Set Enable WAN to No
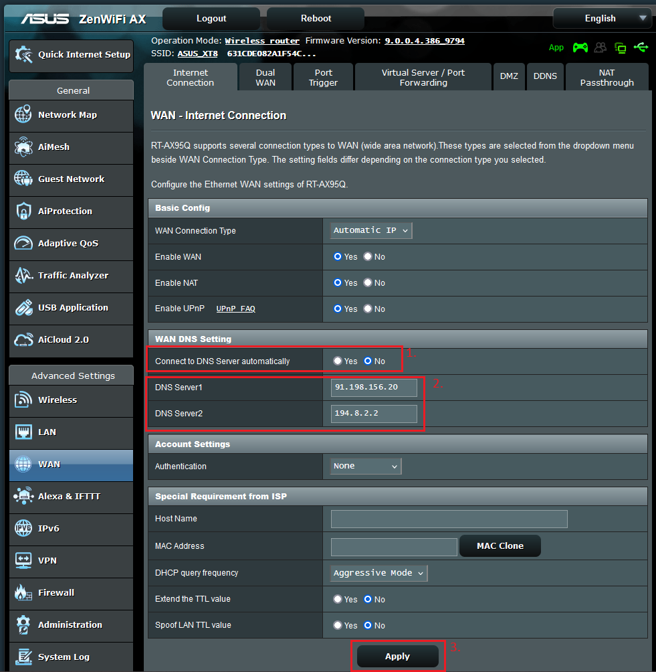Viewport: 656px width, 672px height. (x=368, y=257)
